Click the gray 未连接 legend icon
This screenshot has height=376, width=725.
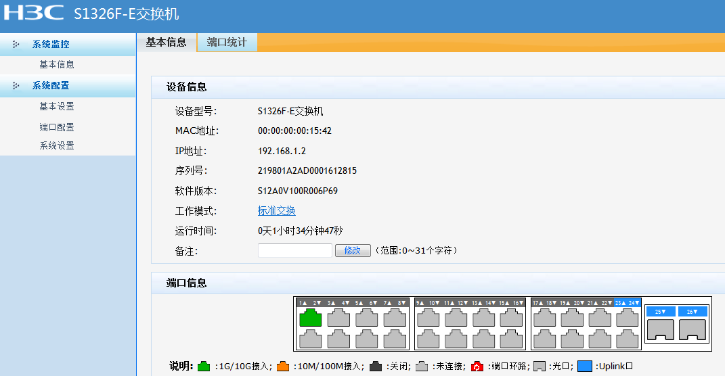422,367
